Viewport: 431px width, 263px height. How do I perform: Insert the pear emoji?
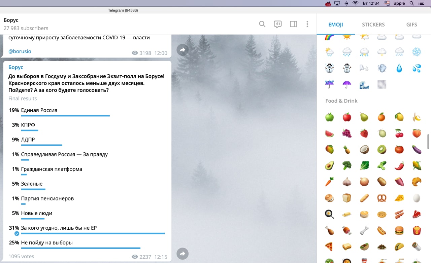[x=364, y=117]
